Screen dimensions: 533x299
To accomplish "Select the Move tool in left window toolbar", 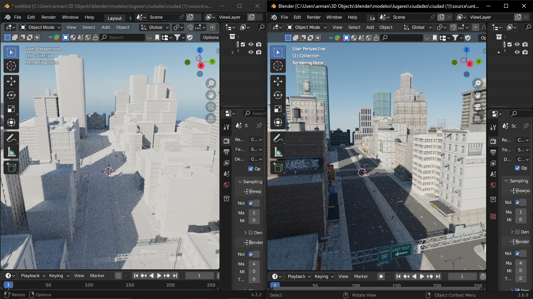I will pyautogui.click(x=11, y=81).
